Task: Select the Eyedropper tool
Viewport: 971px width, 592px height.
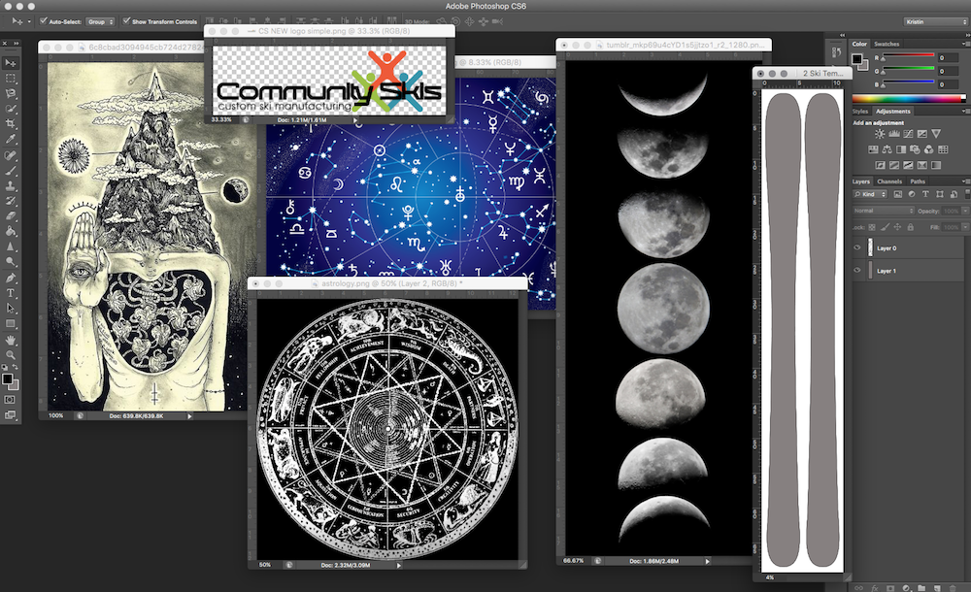Action: (11, 140)
